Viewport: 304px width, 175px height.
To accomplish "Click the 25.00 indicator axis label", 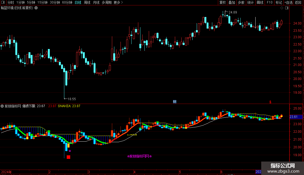I will coord(297,108).
